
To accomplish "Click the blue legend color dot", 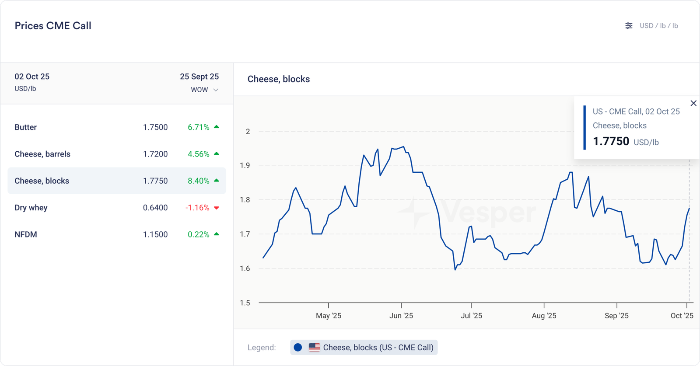I will (298, 347).
